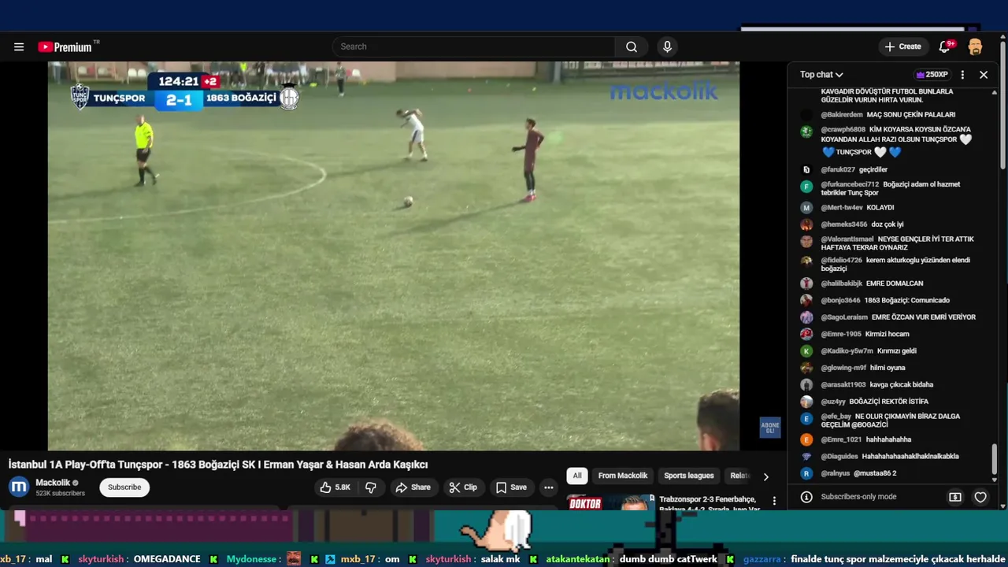Click the chat scrollbar down arrow
The width and height of the screenshot is (1008, 567).
(x=995, y=479)
